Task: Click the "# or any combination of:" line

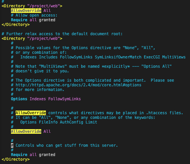Action: 39,52
